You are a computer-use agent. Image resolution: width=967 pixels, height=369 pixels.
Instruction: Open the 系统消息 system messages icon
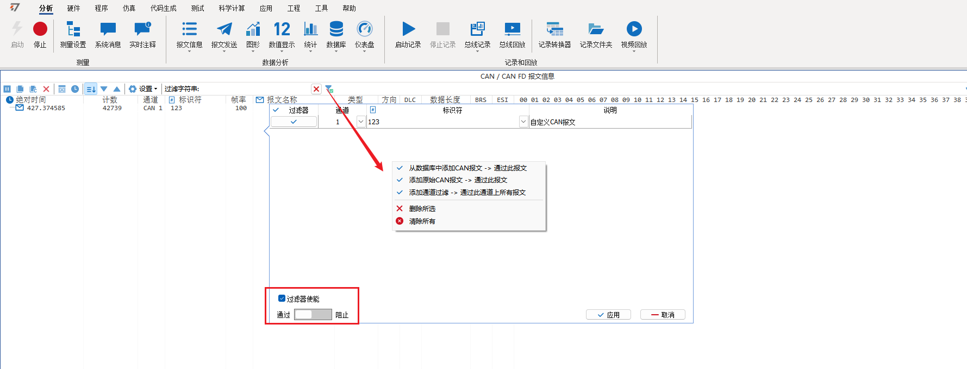(108, 29)
